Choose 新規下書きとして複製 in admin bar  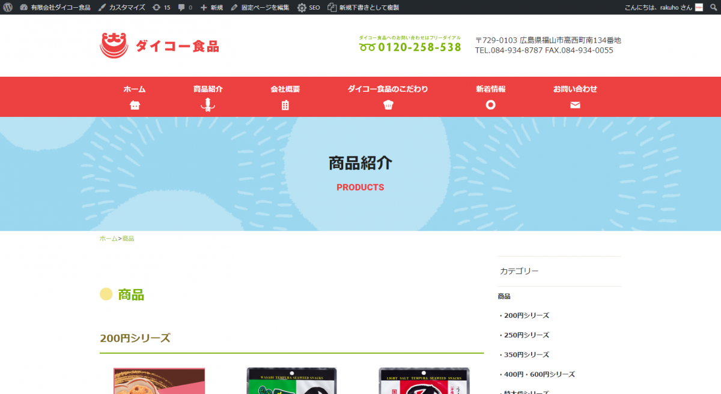click(x=363, y=7)
